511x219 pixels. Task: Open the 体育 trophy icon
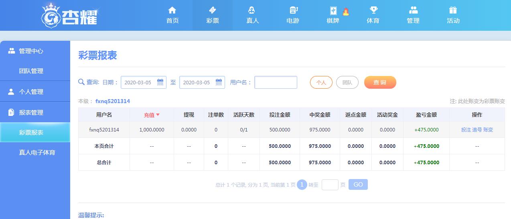click(x=373, y=11)
